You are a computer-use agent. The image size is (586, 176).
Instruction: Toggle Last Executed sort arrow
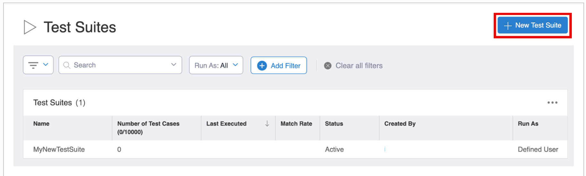coord(267,124)
